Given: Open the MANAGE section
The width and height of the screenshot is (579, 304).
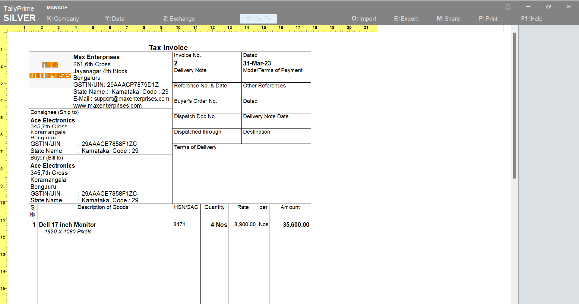Looking at the screenshot, I should [57, 8].
